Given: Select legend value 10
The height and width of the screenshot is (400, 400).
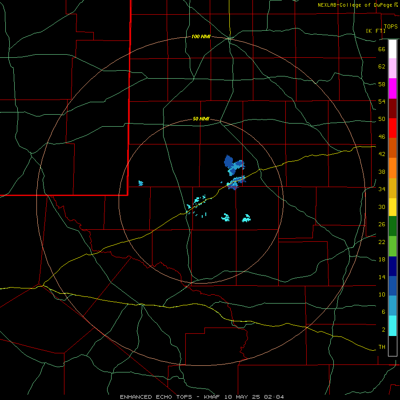Looking at the screenshot, I should coord(382,295).
